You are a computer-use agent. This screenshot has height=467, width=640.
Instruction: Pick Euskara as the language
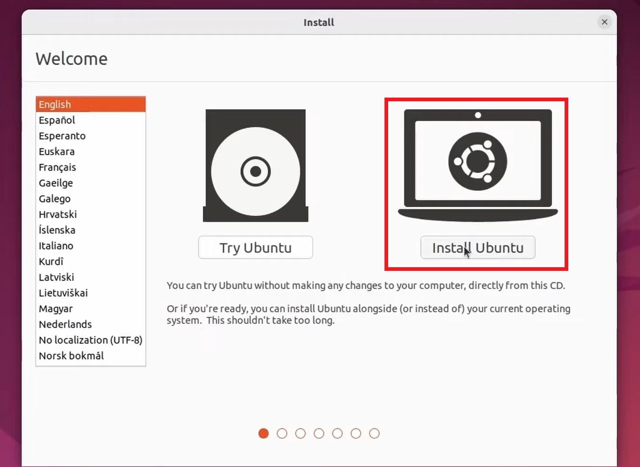tap(91, 151)
